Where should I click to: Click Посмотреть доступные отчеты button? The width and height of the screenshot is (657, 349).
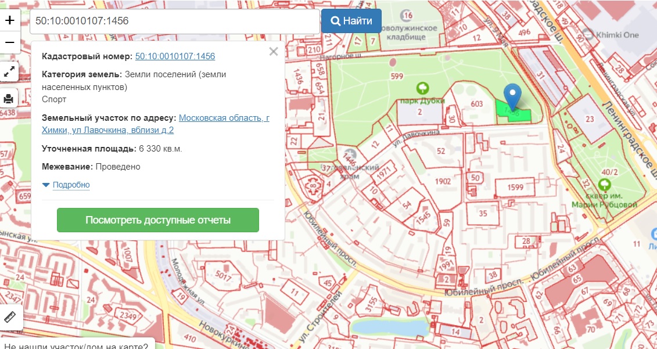tap(157, 220)
